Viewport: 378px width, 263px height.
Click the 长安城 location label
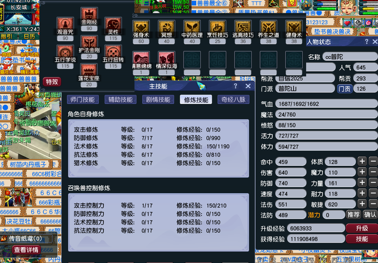[19, 7]
